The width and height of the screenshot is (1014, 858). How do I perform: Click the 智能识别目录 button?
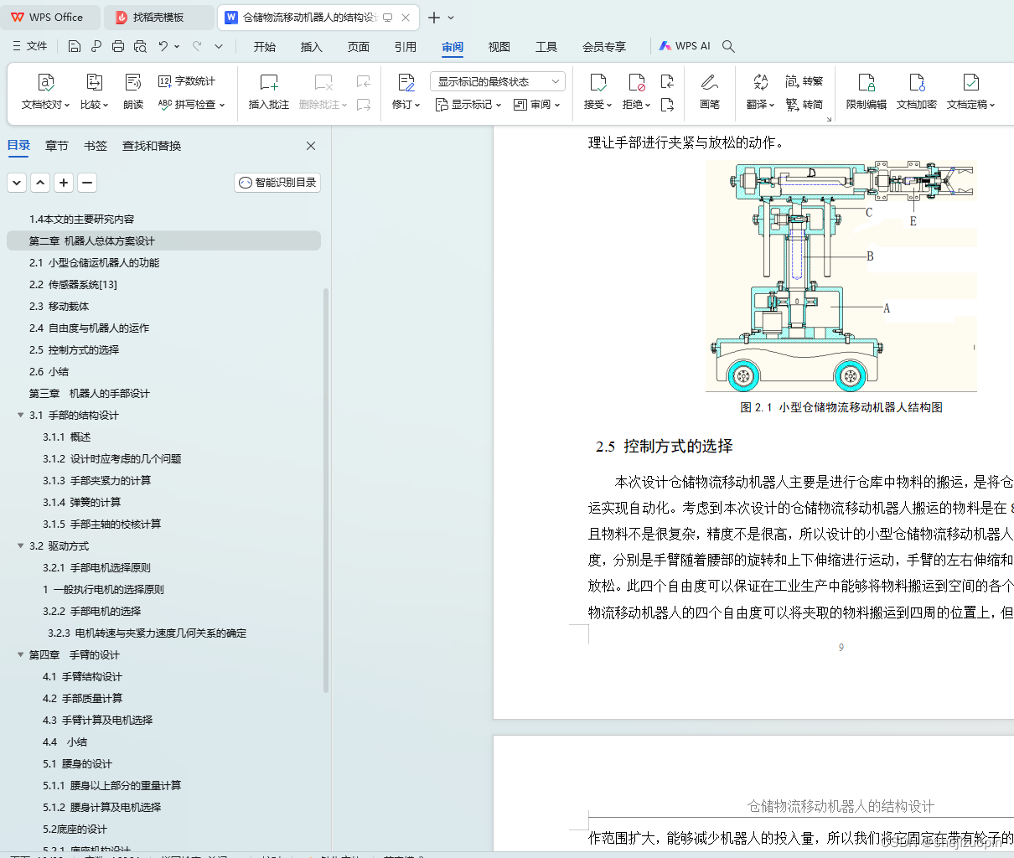coord(277,183)
